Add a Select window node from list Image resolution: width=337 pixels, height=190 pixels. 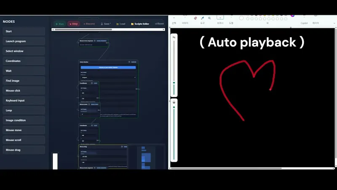(x=24, y=51)
